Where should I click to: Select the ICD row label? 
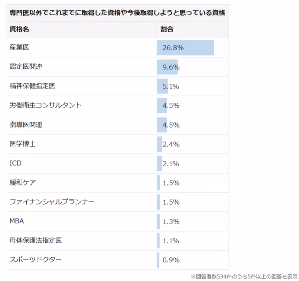pyautogui.click(x=15, y=163)
